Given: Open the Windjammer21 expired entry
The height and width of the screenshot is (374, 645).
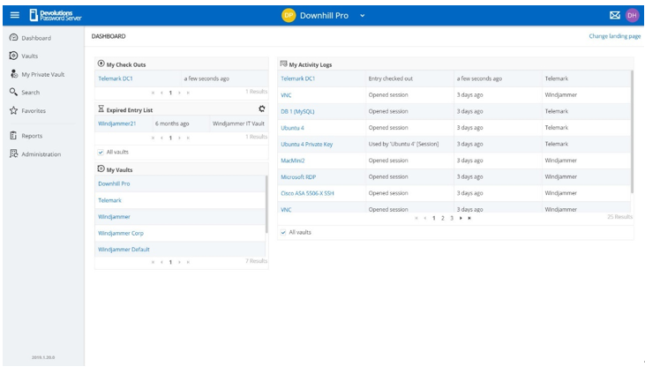Looking at the screenshot, I should coord(116,123).
